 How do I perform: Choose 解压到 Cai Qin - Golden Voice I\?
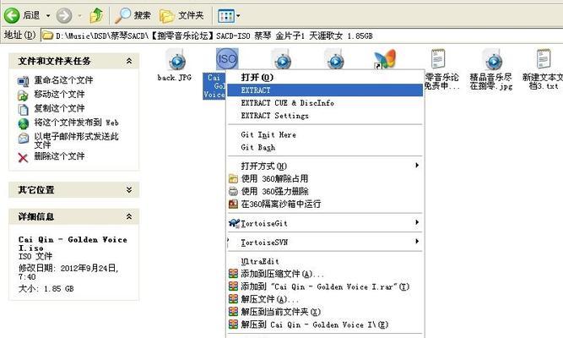(x=325, y=324)
